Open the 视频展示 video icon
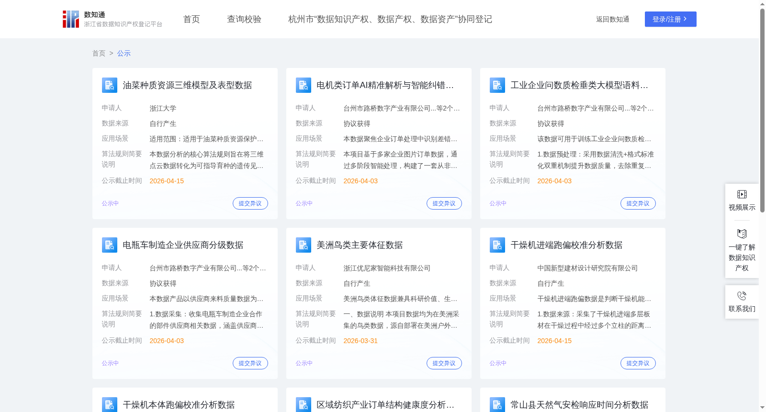766x412 pixels. pos(742,194)
